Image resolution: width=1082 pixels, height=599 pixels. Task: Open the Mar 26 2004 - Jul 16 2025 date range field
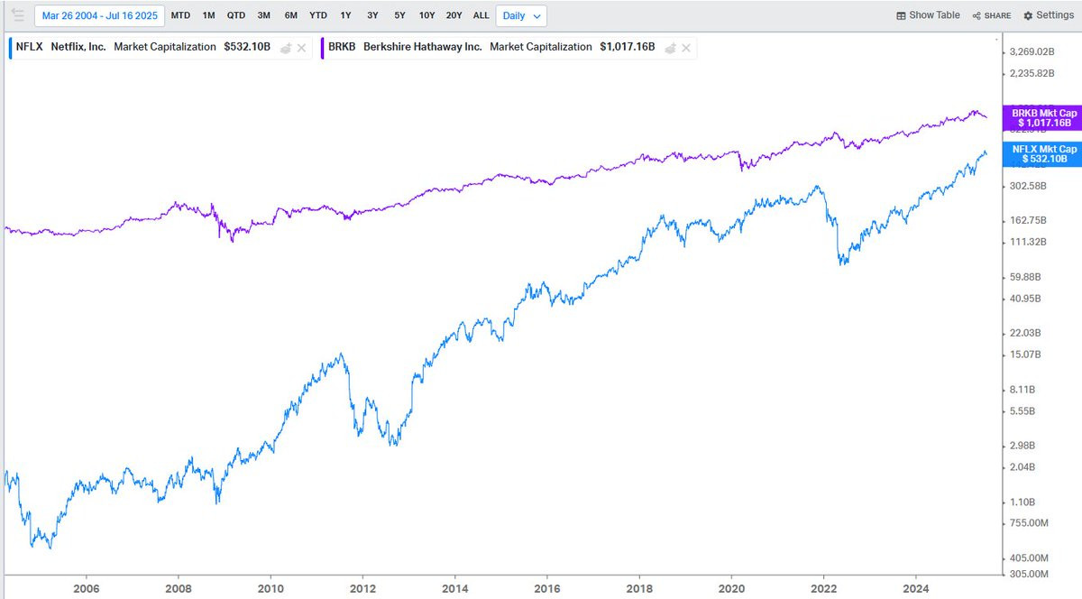[100, 15]
